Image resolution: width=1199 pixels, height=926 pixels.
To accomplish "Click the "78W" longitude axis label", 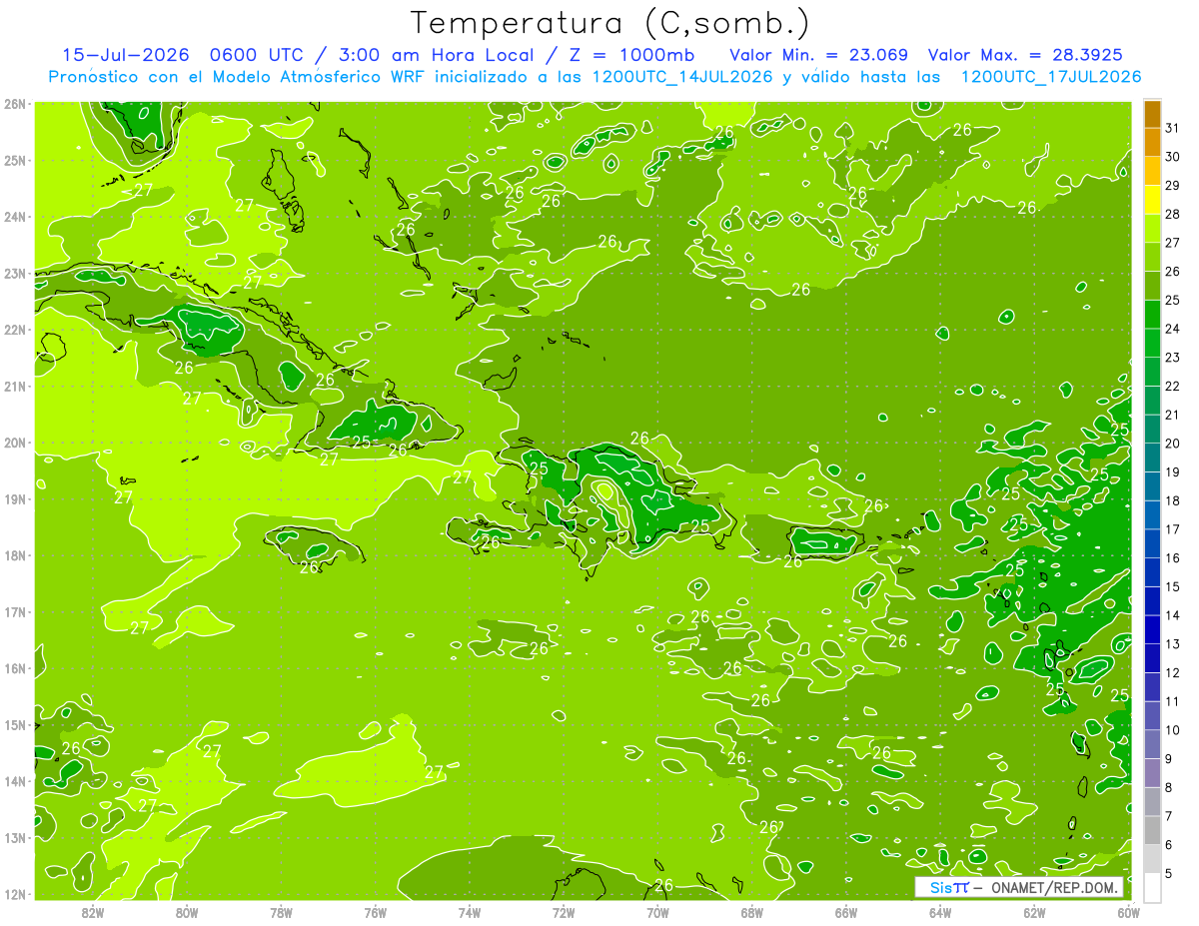I will tap(281, 912).
